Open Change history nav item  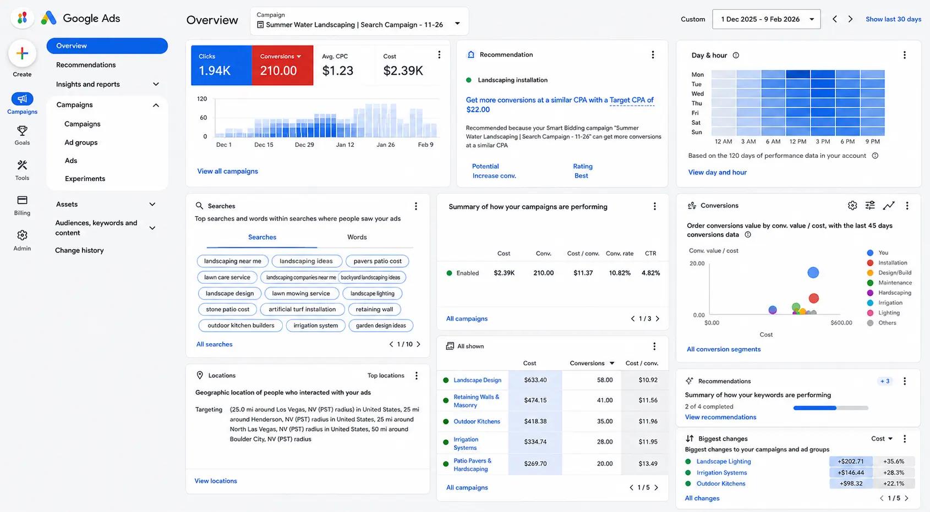coord(79,250)
